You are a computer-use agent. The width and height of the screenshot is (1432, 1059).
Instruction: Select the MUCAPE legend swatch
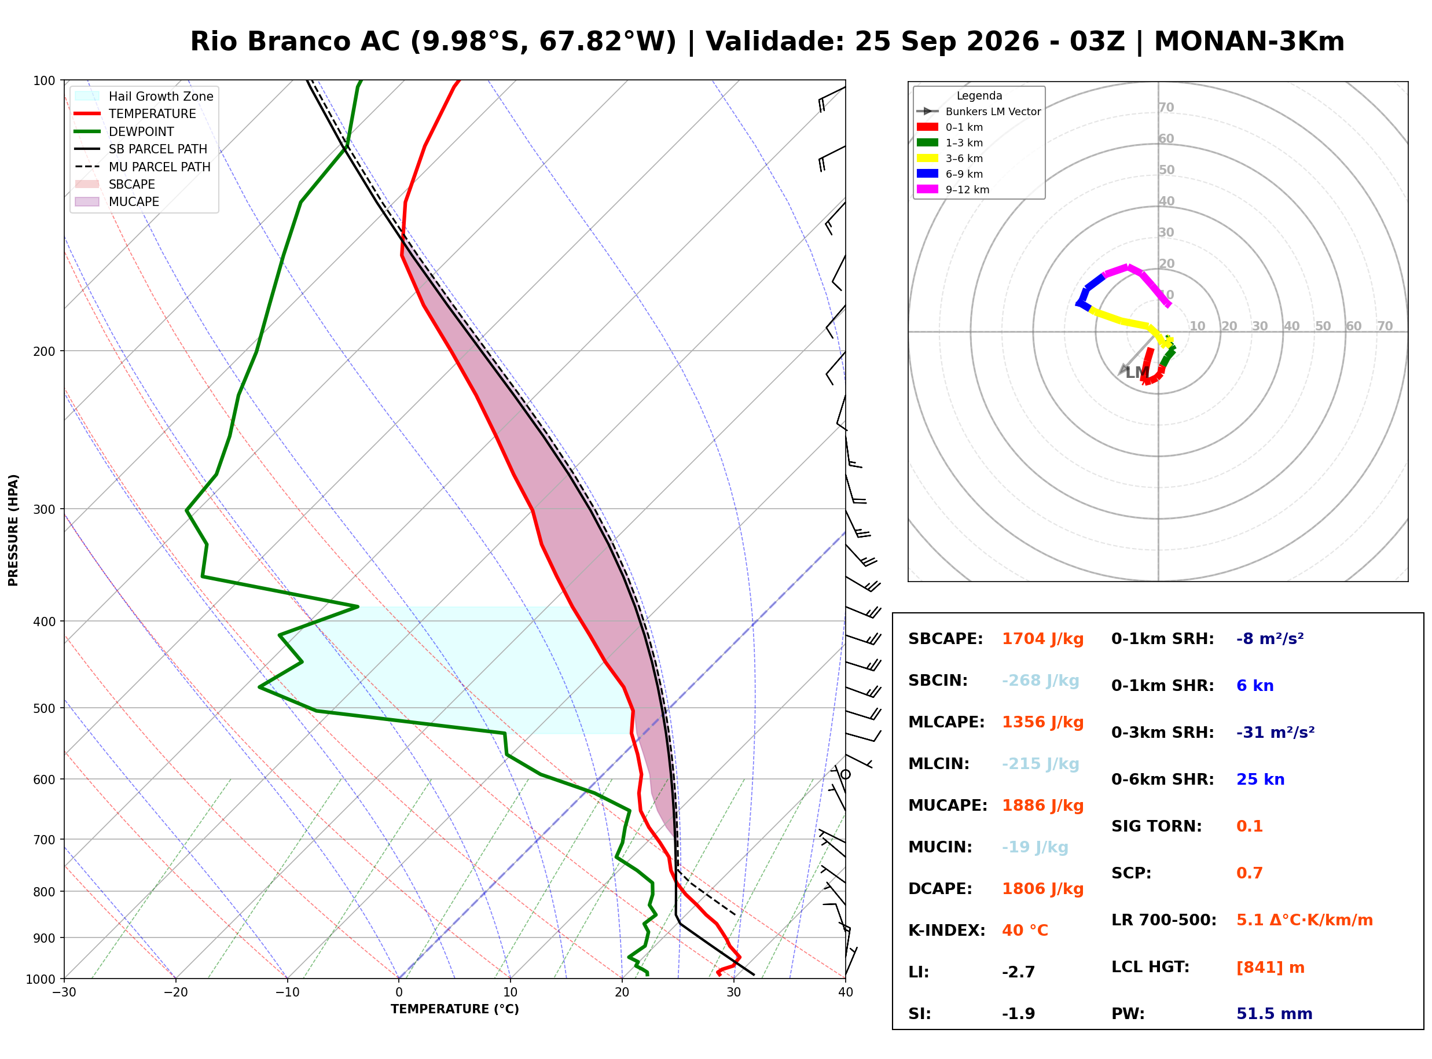click(87, 201)
